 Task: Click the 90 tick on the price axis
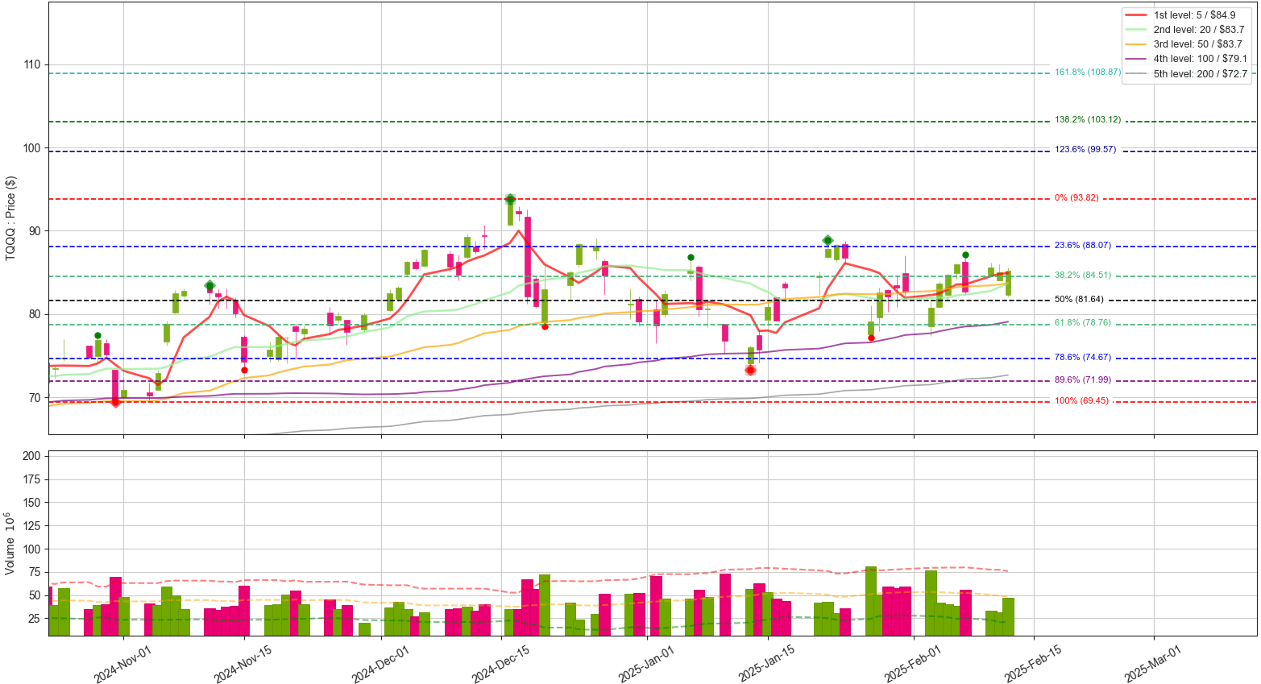click(35, 231)
